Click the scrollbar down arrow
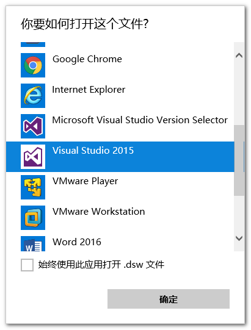Viewport: 251px width, 330px height. [239, 239]
